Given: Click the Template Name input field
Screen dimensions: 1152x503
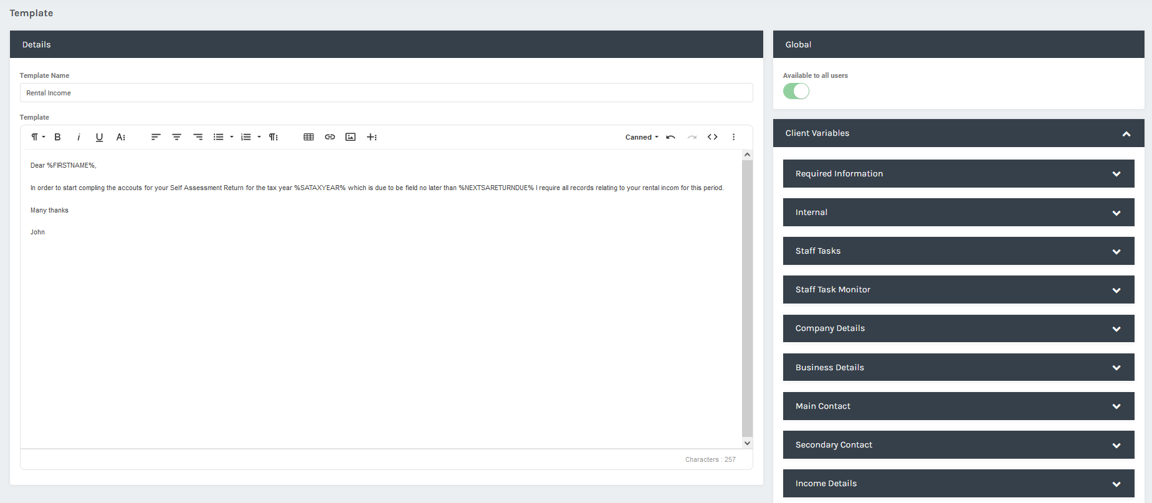Looking at the screenshot, I should [386, 93].
